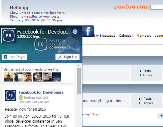
Task: Open the Facebook for Develop... page title
Action: (43, 32)
